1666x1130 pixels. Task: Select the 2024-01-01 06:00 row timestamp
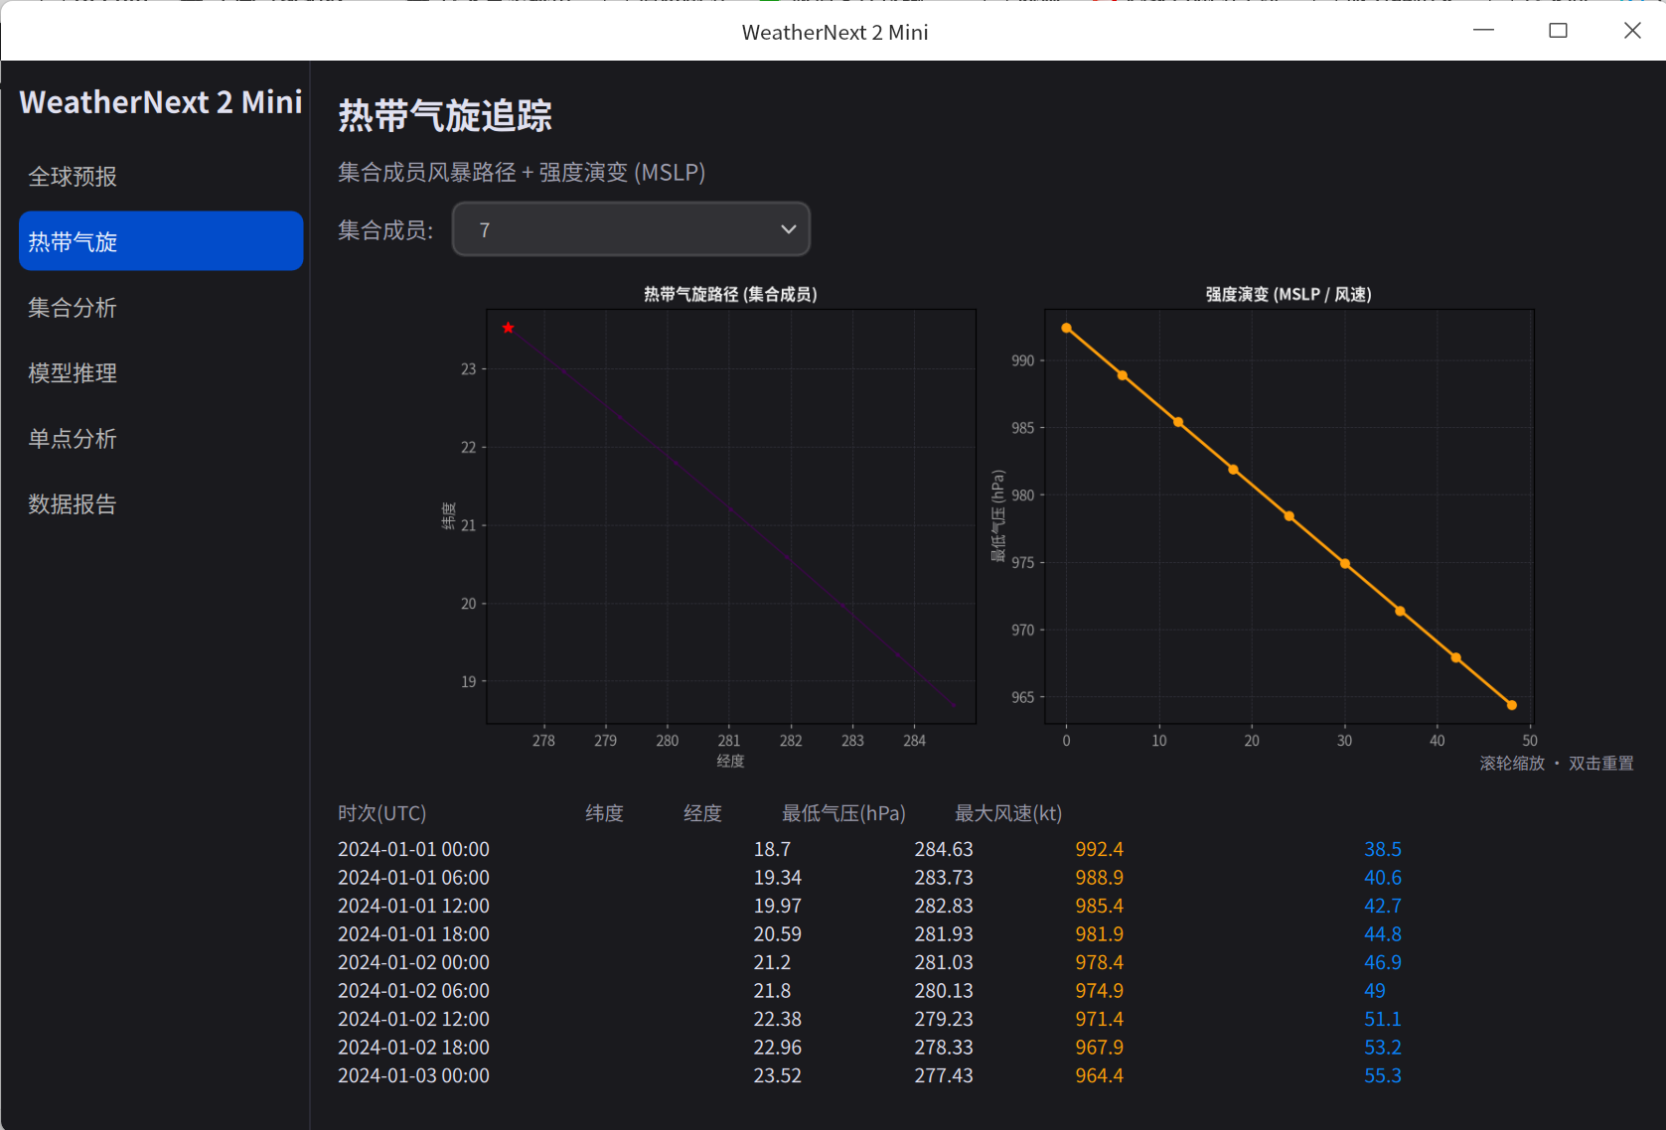click(x=413, y=878)
